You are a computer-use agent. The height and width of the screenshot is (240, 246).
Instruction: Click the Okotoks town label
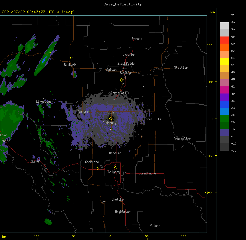tap(118, 200)
